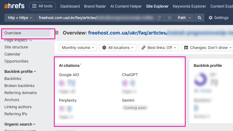Image resolution: width=233 pixels, height=131 pixels.
Task: Click the Ahrefs logo
Action: 14,6
